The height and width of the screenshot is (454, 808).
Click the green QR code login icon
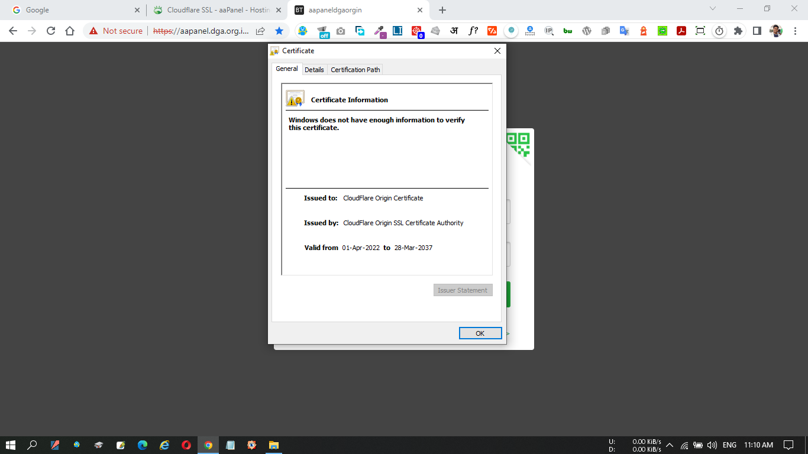519,144
